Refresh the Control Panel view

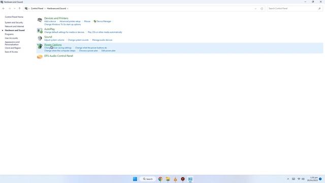[262, 9]
